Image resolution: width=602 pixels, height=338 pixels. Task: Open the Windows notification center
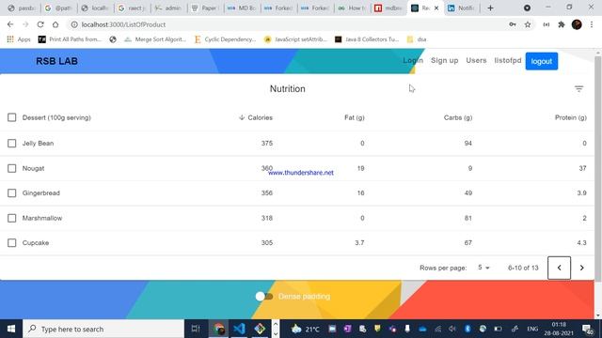587,329
